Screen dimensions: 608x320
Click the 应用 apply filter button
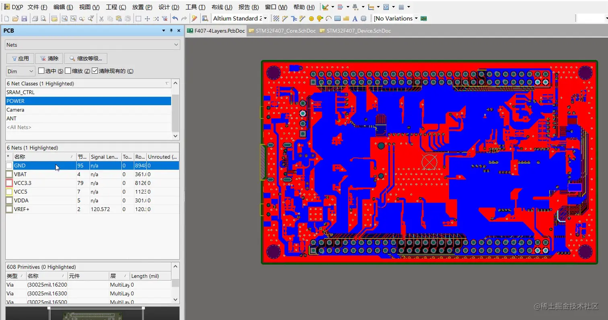[x=21, y=58]
